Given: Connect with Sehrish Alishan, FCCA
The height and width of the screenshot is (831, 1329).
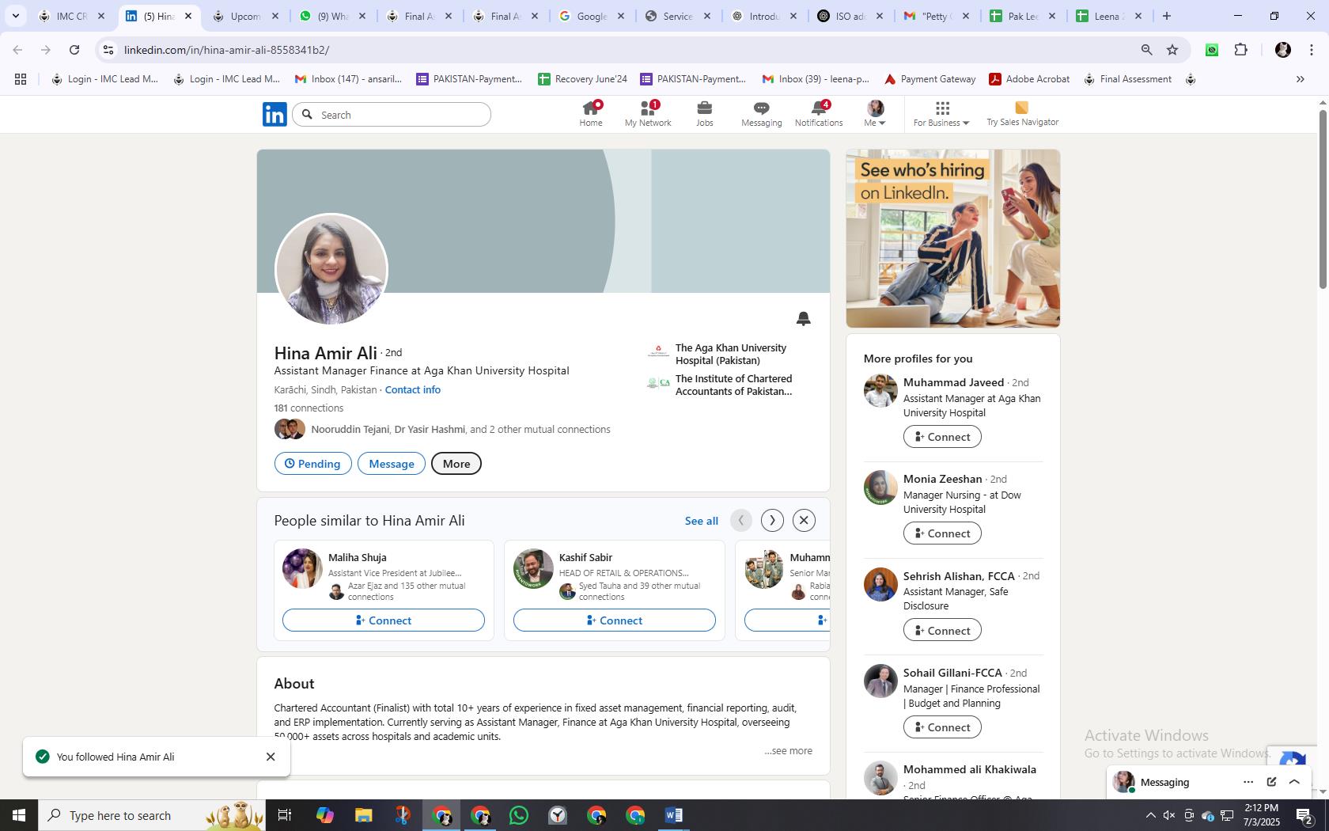Looking at the screenshot, I should coord(942,631).
